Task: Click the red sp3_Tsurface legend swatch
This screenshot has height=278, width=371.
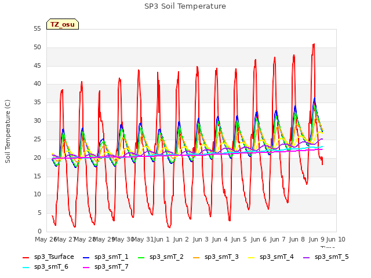Action: pyautogui.click(x=26, y=257)
